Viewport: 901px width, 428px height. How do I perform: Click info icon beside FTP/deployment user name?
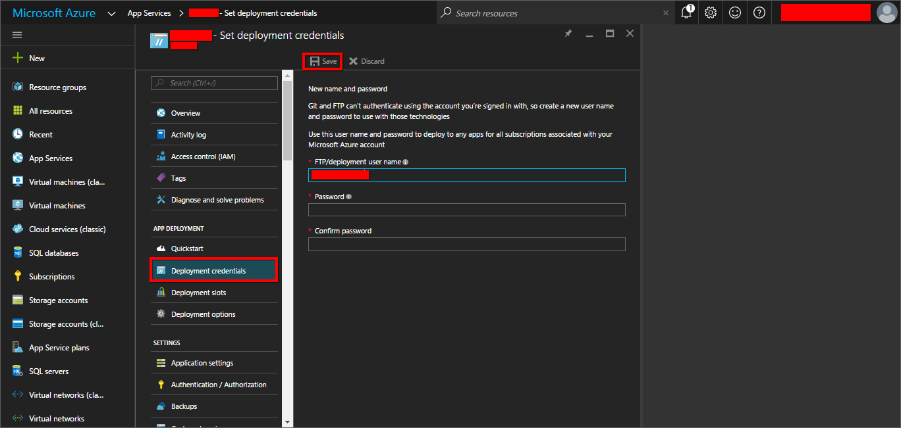405,162
